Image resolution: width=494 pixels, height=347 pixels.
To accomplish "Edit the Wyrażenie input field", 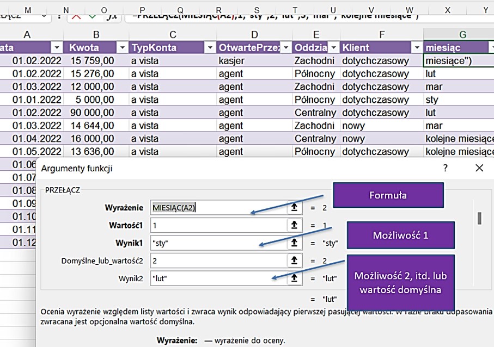I will pyautogui.click(x=218, y=208).
